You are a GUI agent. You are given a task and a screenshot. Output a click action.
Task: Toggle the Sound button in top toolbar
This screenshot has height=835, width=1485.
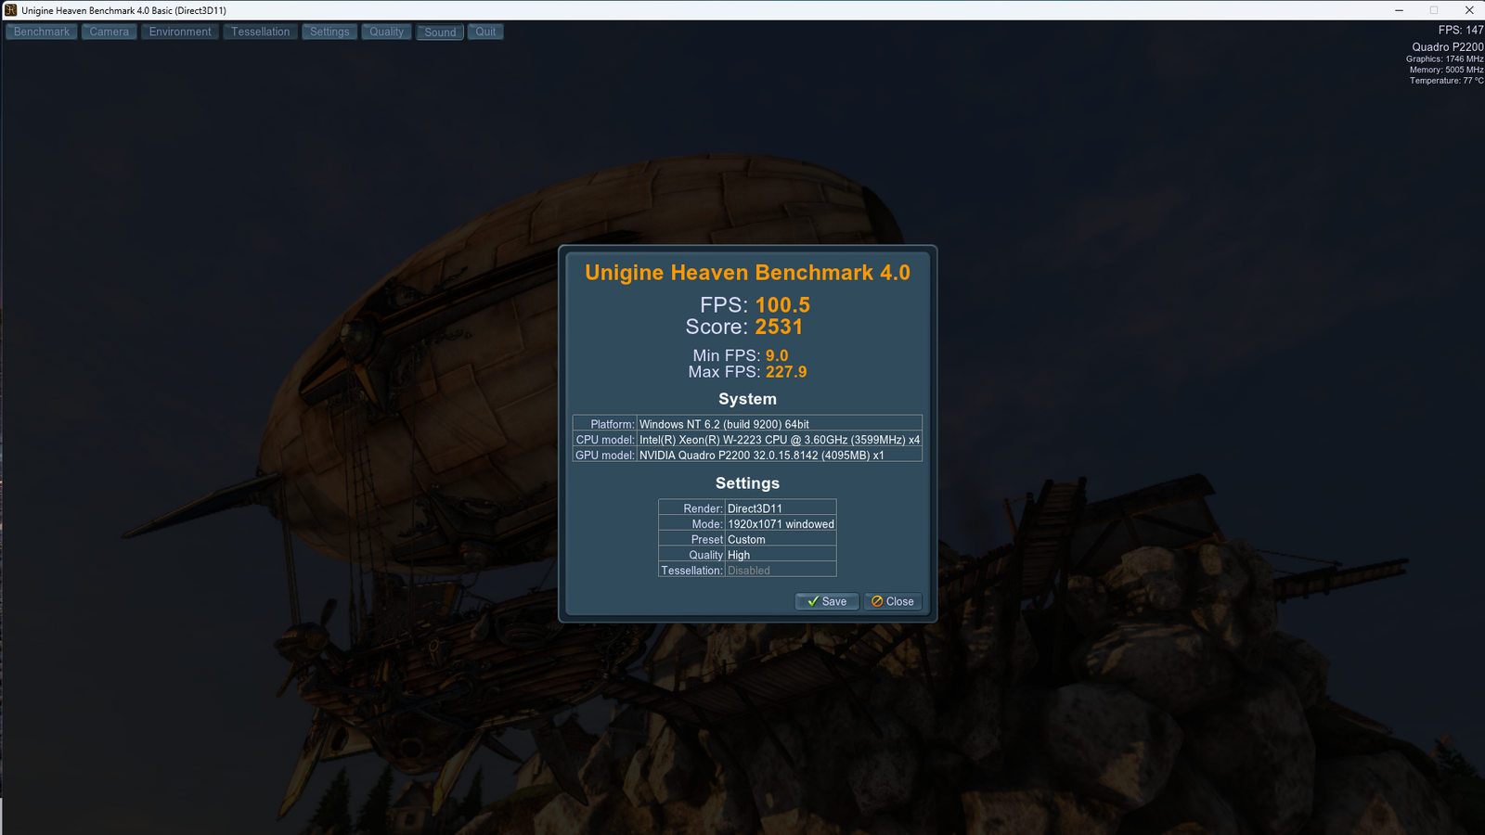[440, 32]
